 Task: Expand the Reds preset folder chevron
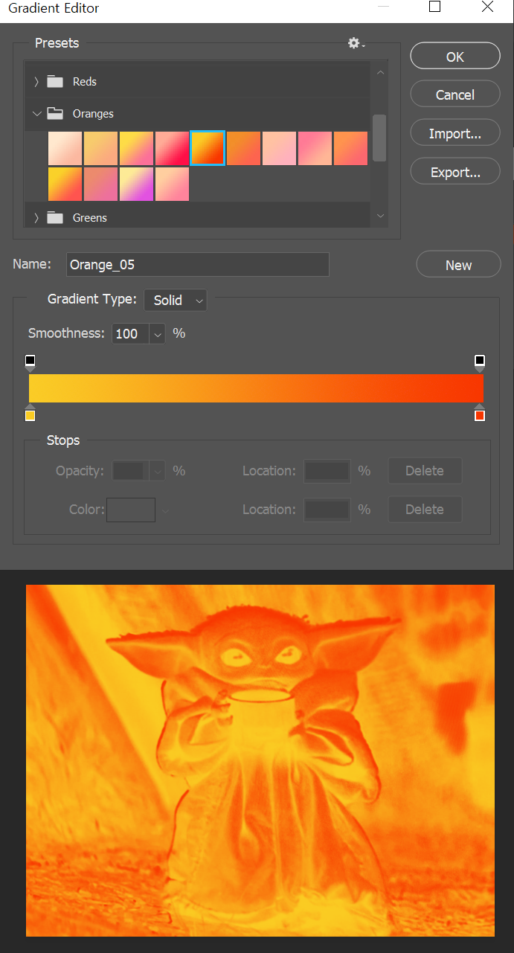36,82
